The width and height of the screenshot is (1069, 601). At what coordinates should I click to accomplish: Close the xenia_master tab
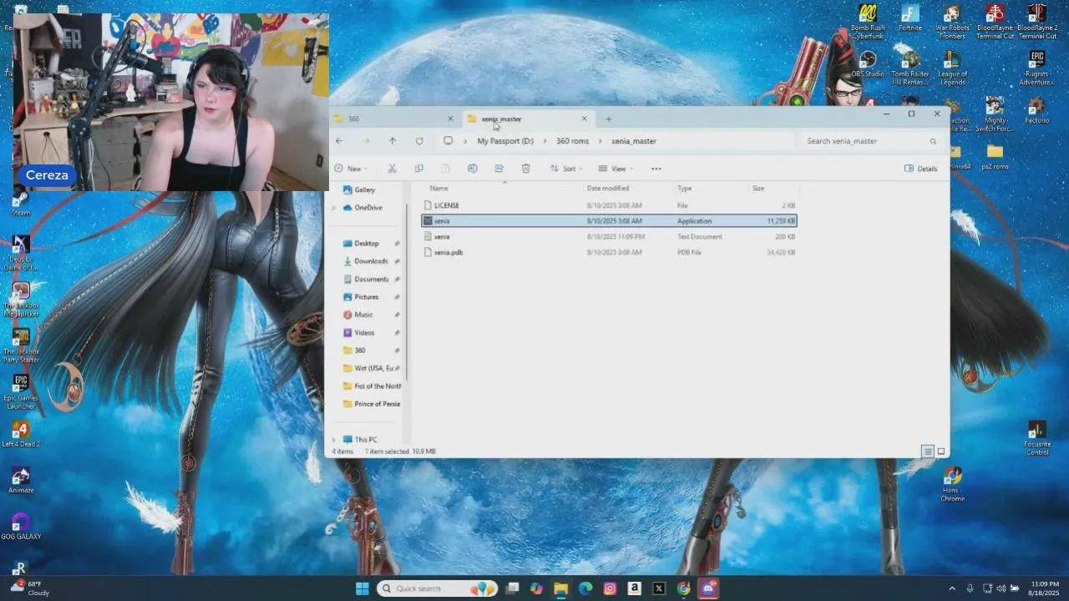point(584,119)
